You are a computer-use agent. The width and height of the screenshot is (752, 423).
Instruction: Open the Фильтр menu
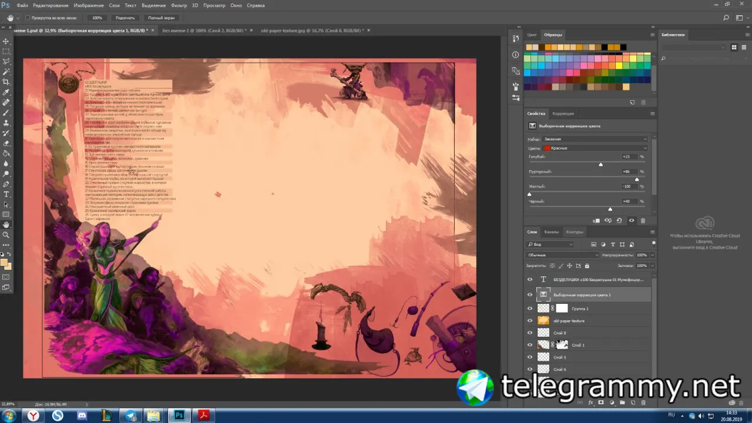[179, 5]
